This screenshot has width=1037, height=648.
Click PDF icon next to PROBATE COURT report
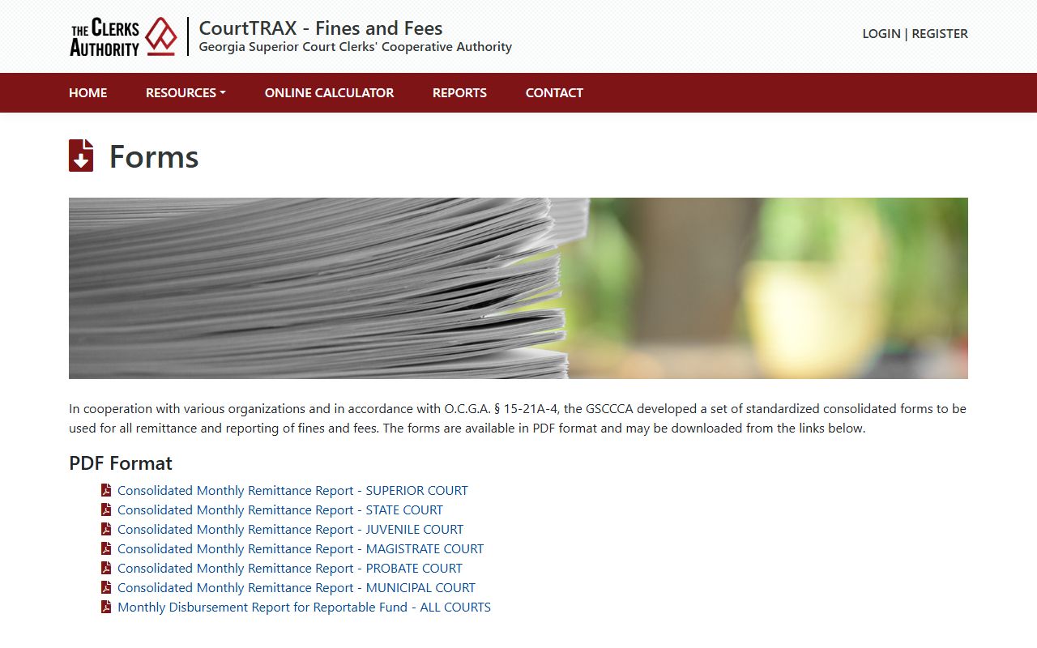(106, 568)
